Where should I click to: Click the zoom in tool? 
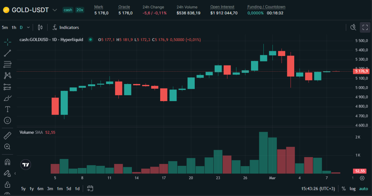[7, 147]
